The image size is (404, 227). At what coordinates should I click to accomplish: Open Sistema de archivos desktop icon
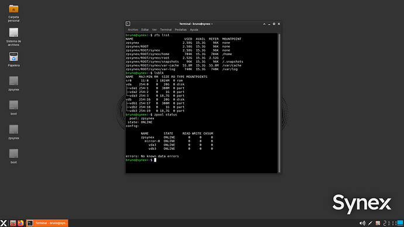13,37
